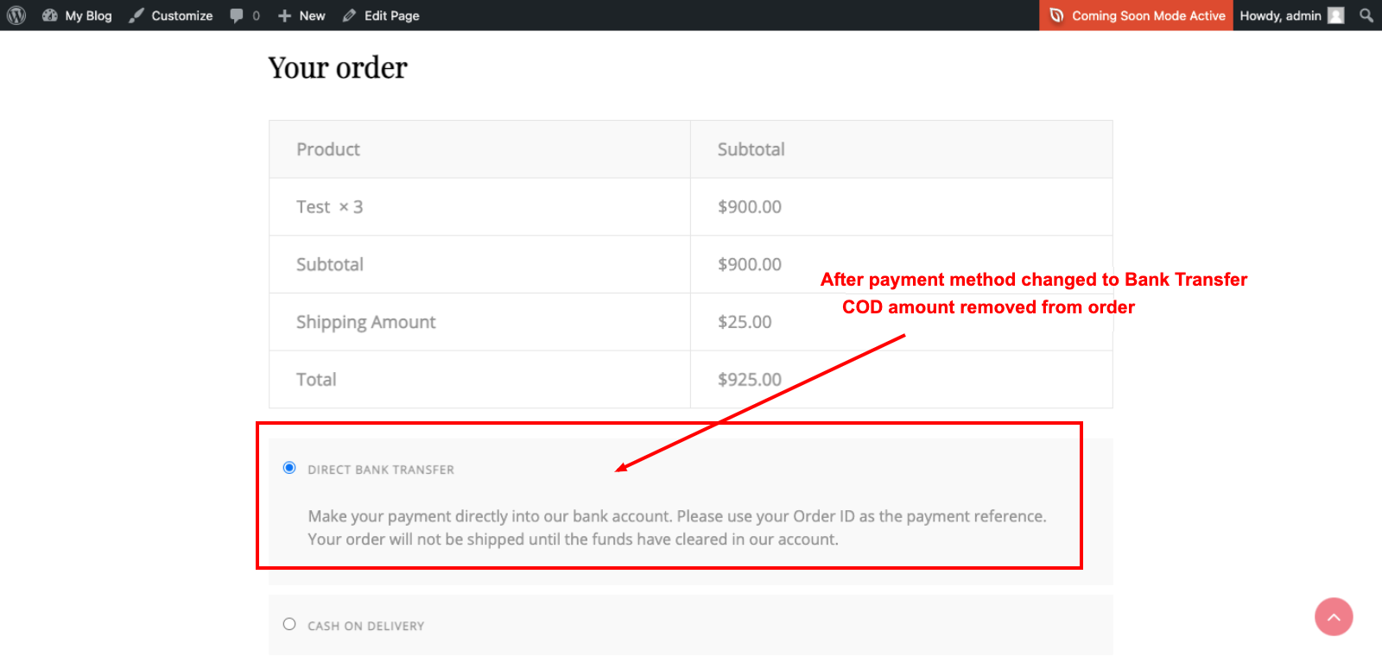The width and height of the screenshot is (1382, 669).
Task: Open the comments bubble icon
Action: click(x=237, y=16)
